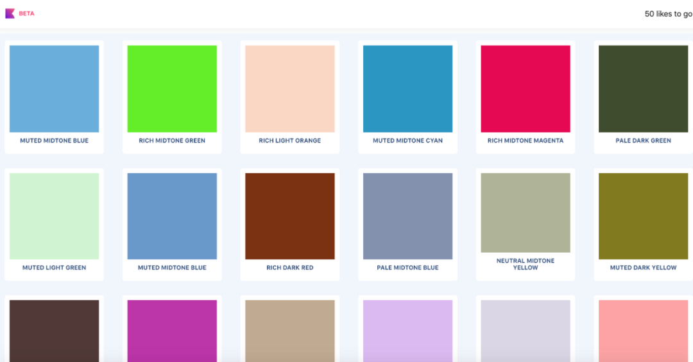Click the purple Khroma logo icon

(x=10, y=13)
